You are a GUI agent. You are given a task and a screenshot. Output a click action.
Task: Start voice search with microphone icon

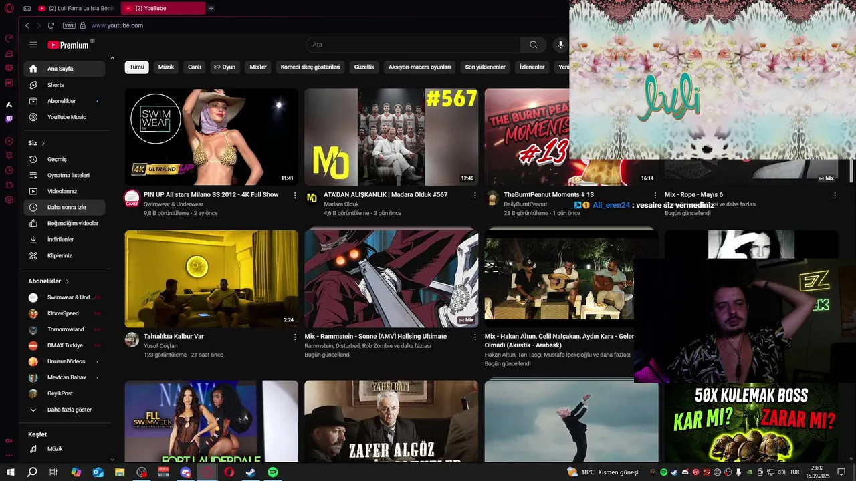[560, 45]
